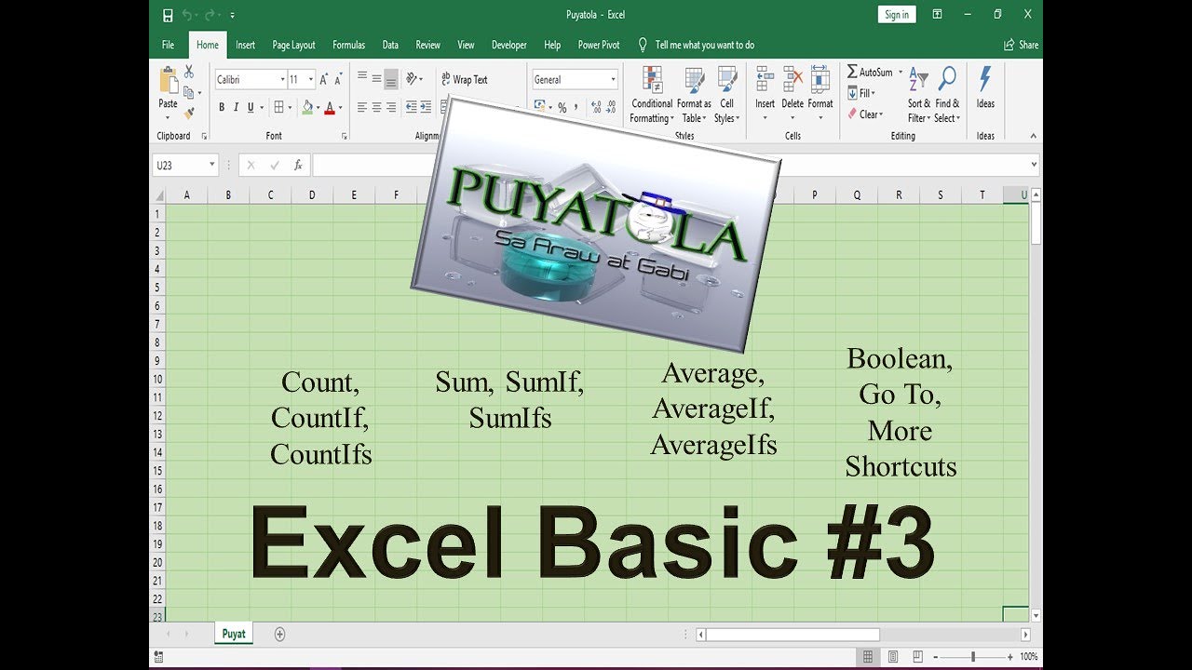Click the Delete cells icon

click(792, 78)
